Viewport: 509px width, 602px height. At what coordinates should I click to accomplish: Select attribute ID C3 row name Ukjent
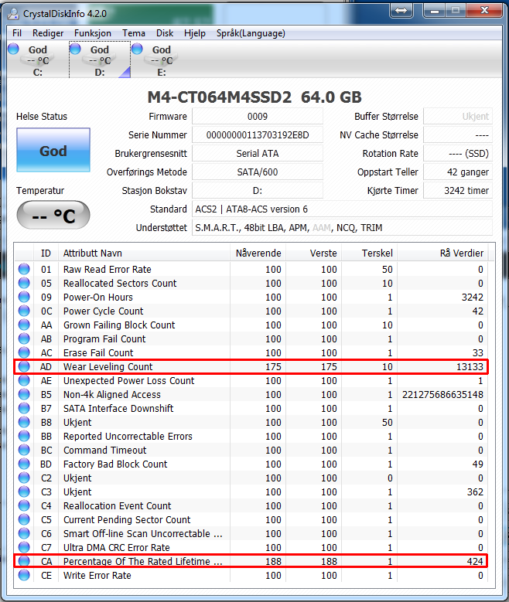click(x=77, y=492)
